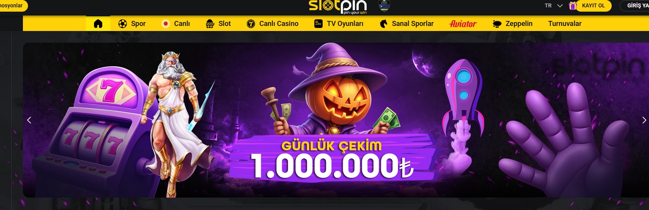Go to the home page icon

[98, 24]
